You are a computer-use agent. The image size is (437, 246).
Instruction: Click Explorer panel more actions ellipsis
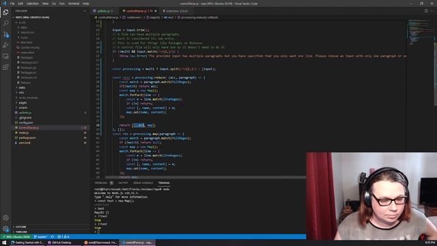pyautogui.click(x=85, y=11)
